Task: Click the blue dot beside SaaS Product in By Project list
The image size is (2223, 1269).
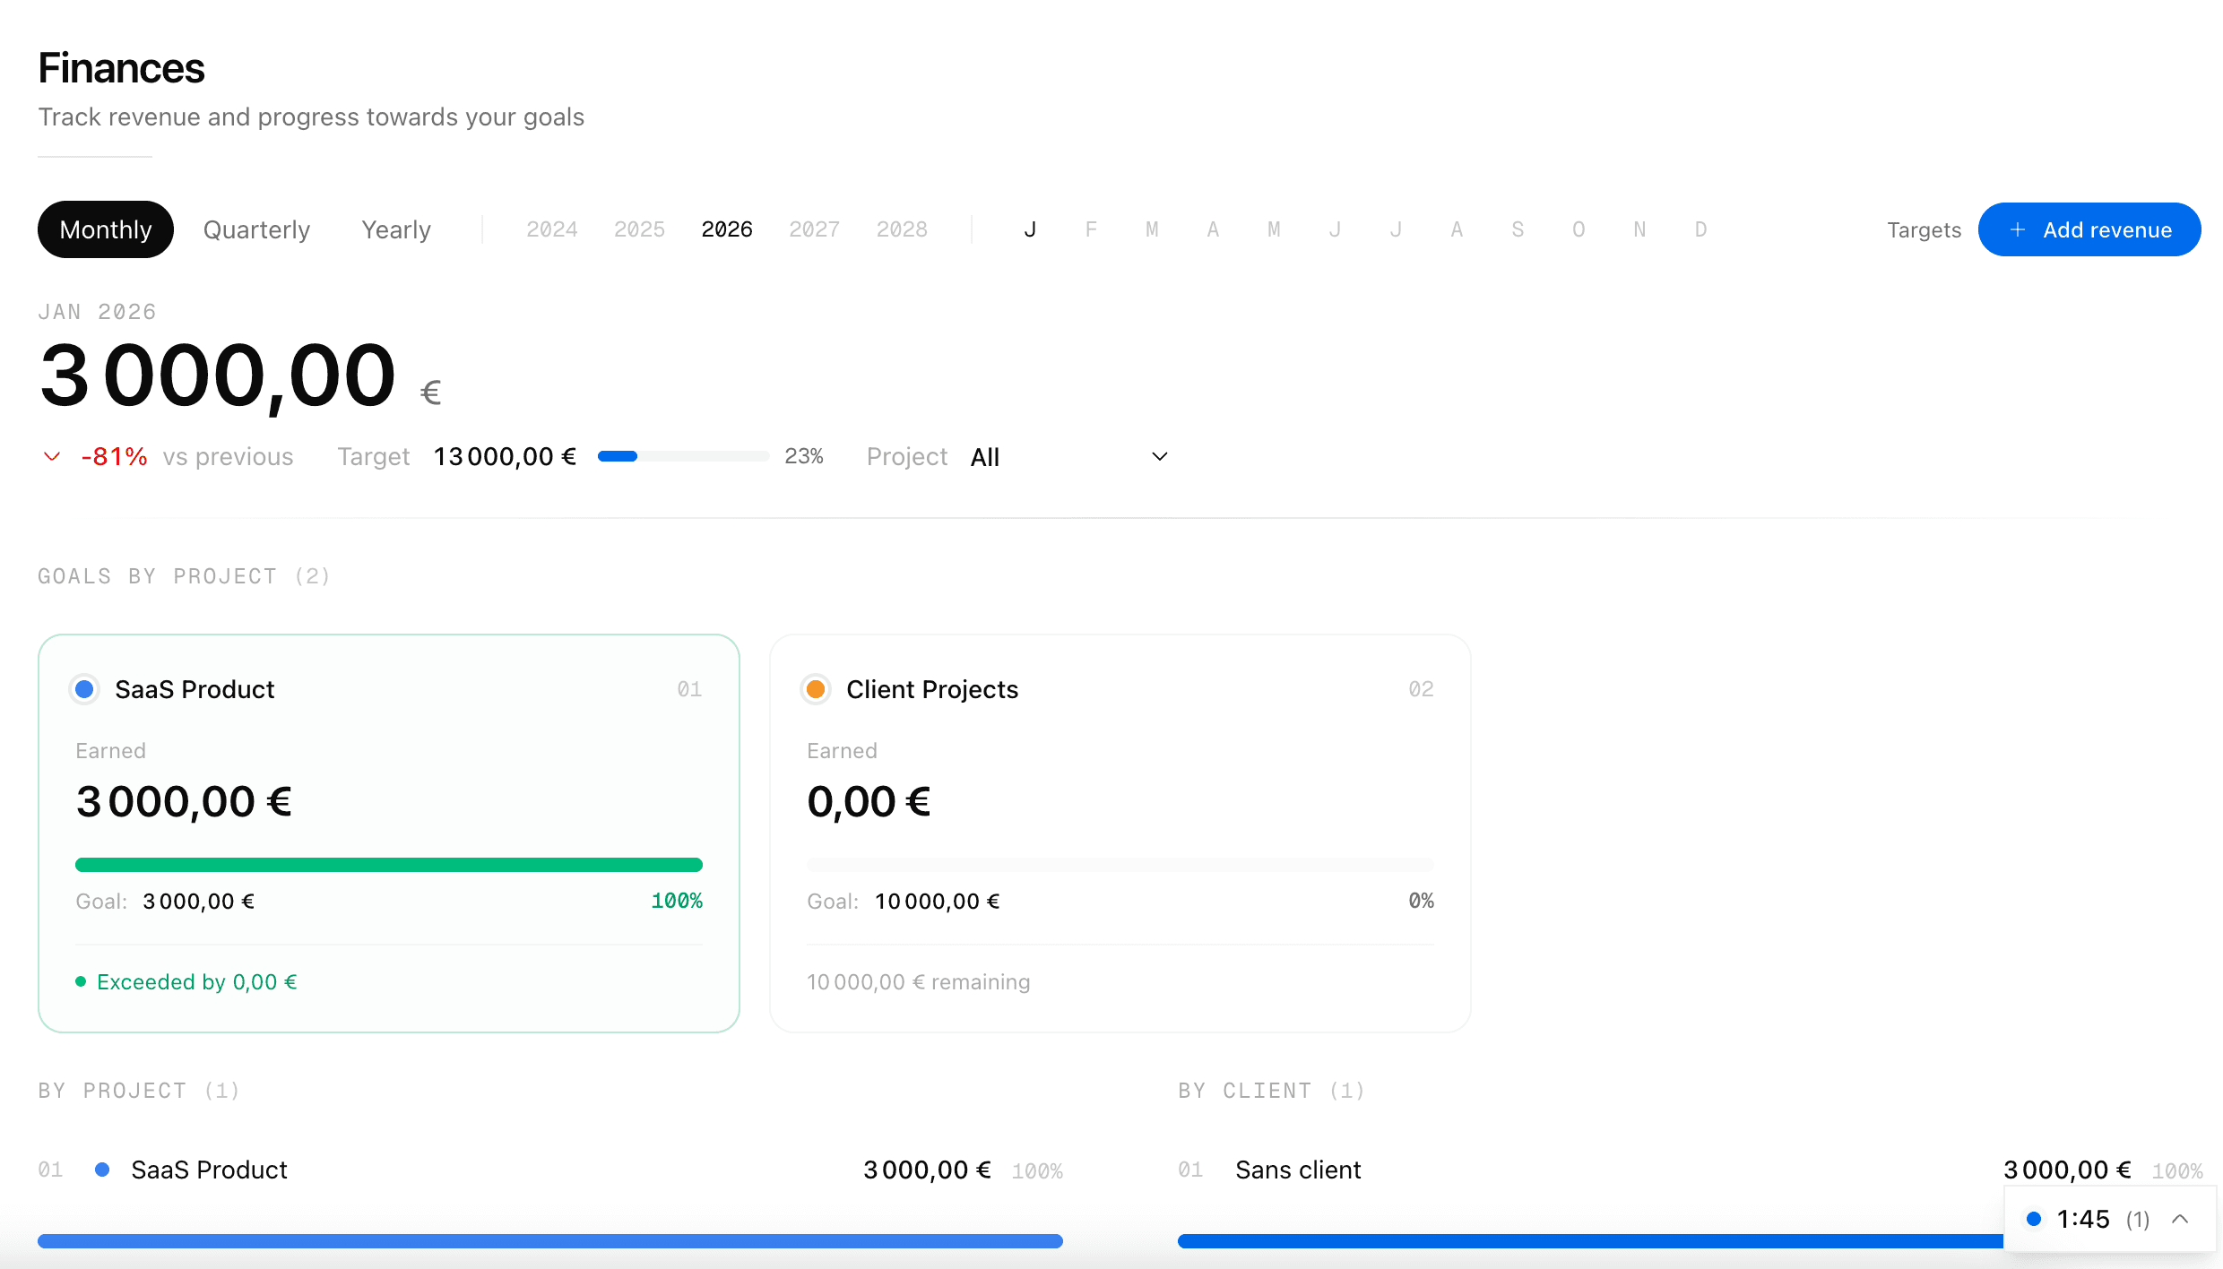Action: 103,1170
